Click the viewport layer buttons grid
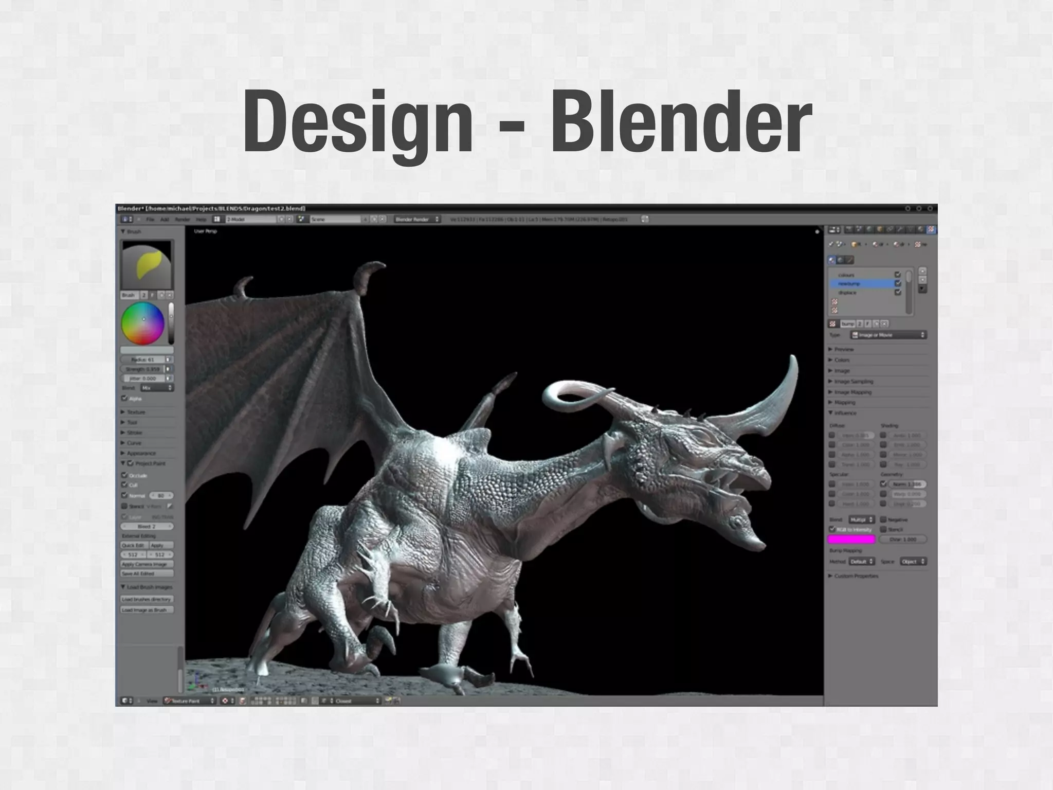This screenshot has height=790, width=1053. [x=273, y=701]
